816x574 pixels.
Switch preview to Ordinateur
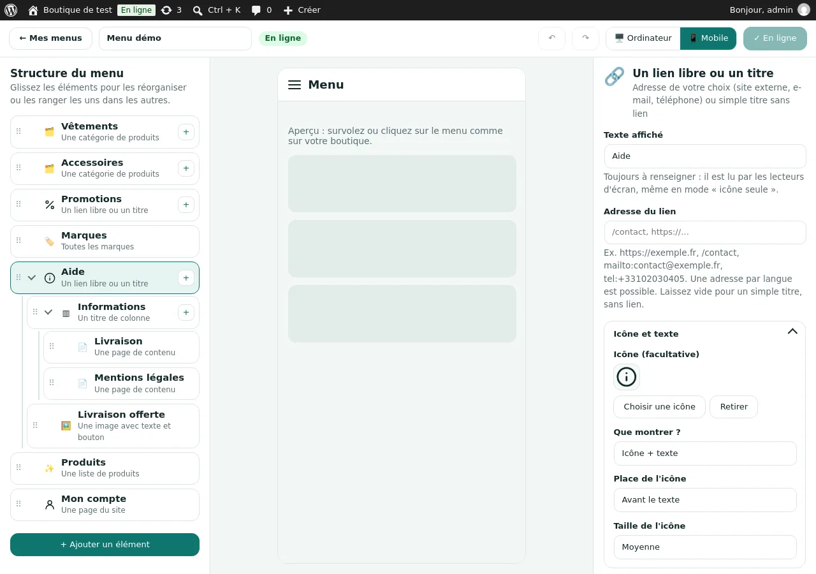coord(643,38)
